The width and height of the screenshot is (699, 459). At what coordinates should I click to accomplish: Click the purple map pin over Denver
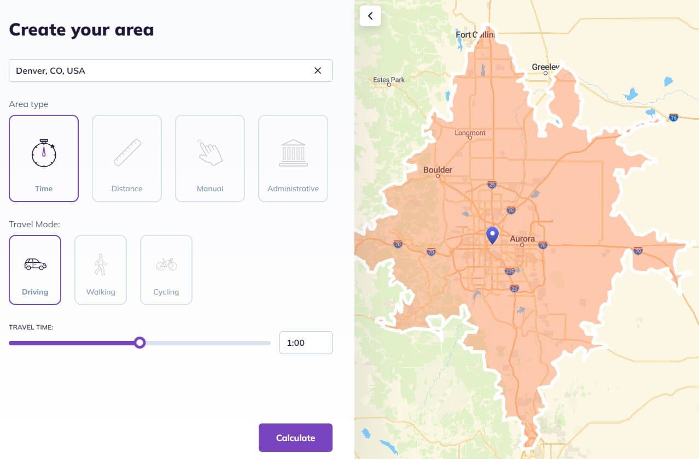(x=492, y=235)
